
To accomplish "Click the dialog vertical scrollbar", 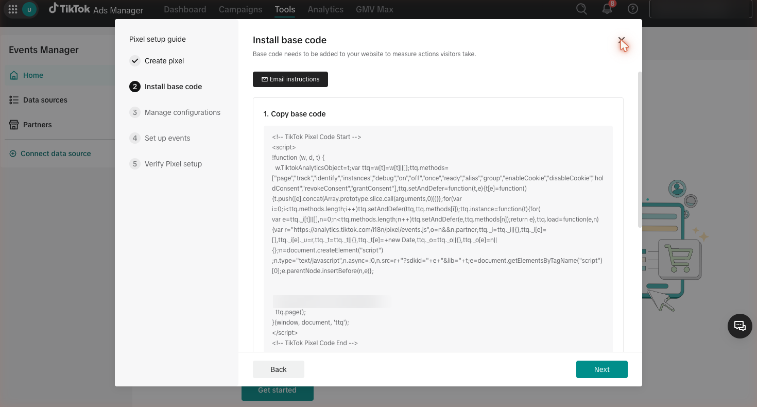I will 640,149.
